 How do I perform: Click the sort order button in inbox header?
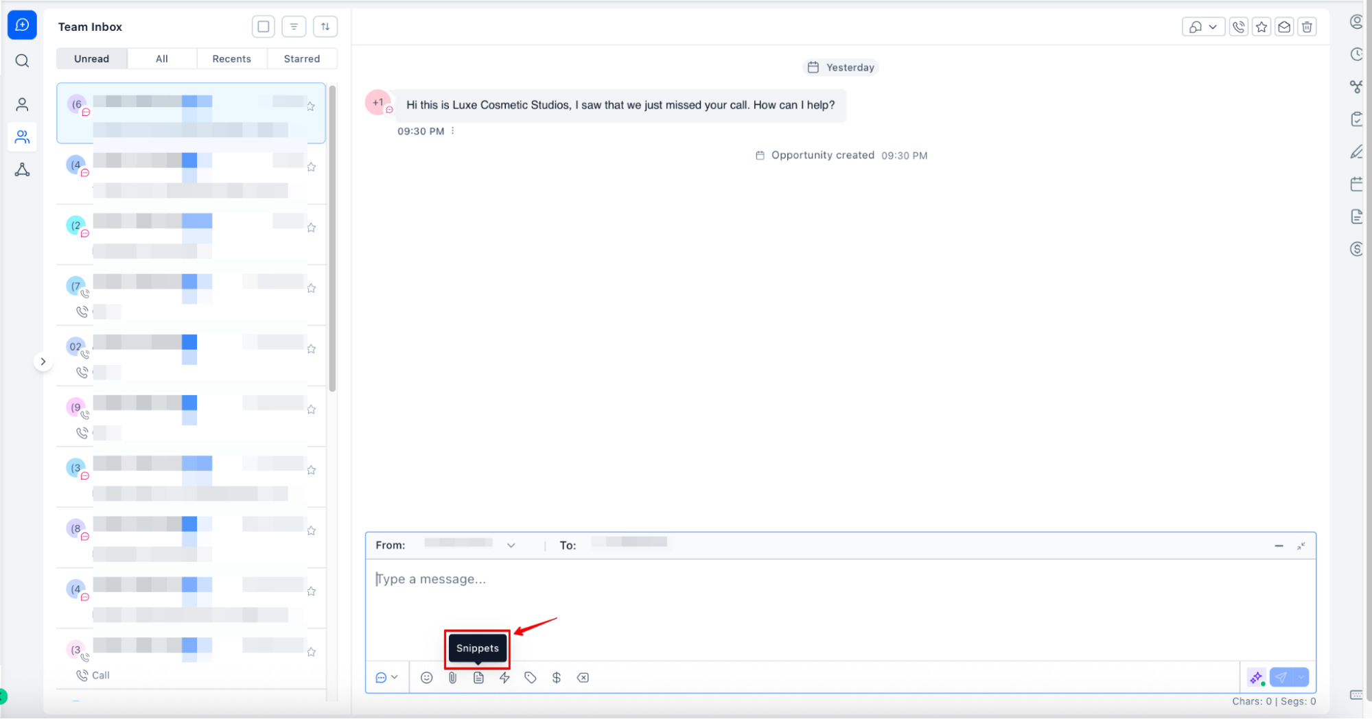(325, 27)
